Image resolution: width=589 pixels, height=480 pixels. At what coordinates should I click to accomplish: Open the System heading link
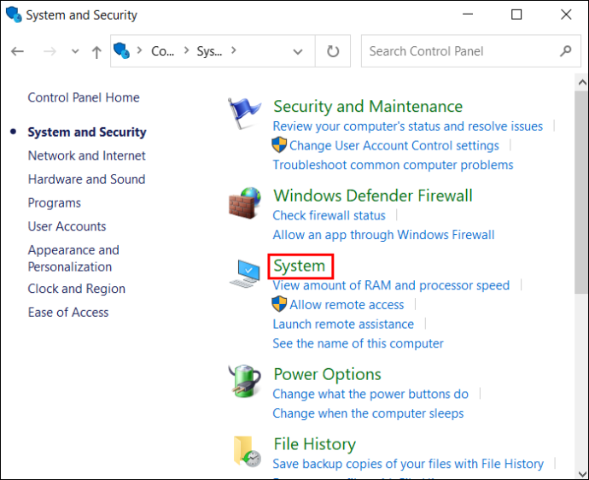(300, 266)
